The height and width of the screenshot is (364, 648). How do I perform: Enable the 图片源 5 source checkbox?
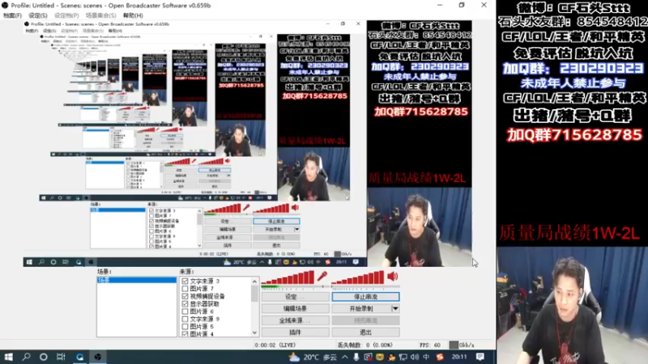point(185,327)
